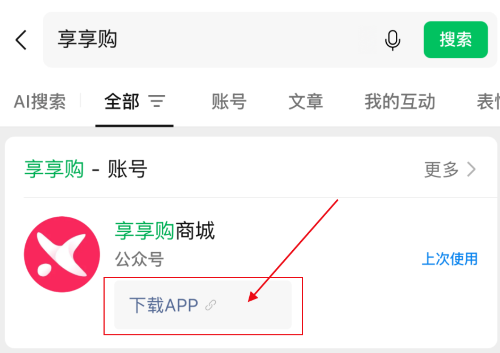Screen dimensions: 500x353
Task: Open the 享享购商城 account title
Action: [x=165, y=231]
